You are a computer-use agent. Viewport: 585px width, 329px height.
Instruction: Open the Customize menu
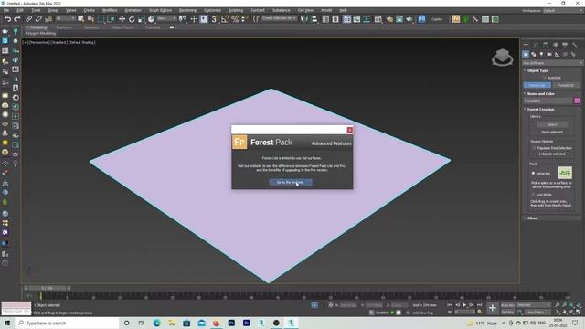(212, 10)
